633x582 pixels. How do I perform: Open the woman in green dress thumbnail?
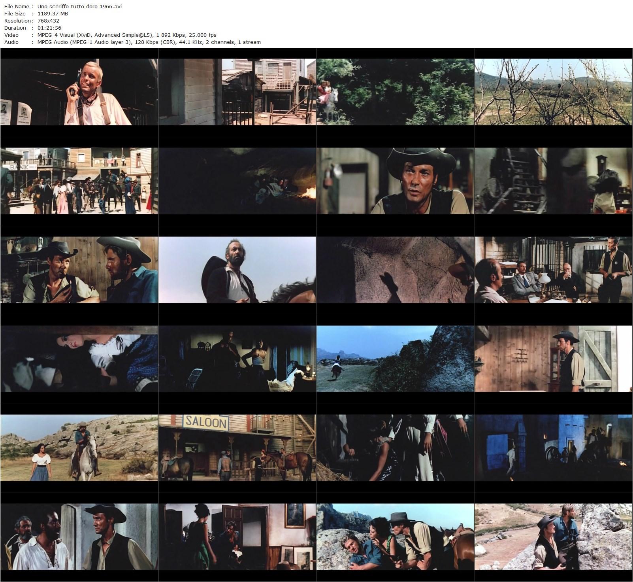[237, 537]
